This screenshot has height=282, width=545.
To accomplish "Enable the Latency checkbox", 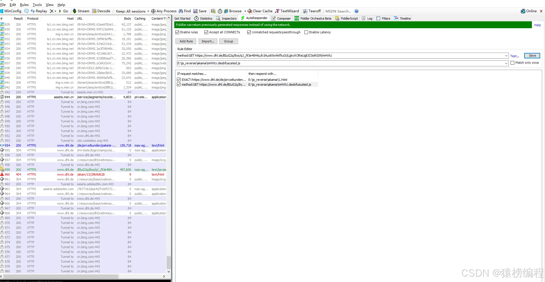I will 306,32.
